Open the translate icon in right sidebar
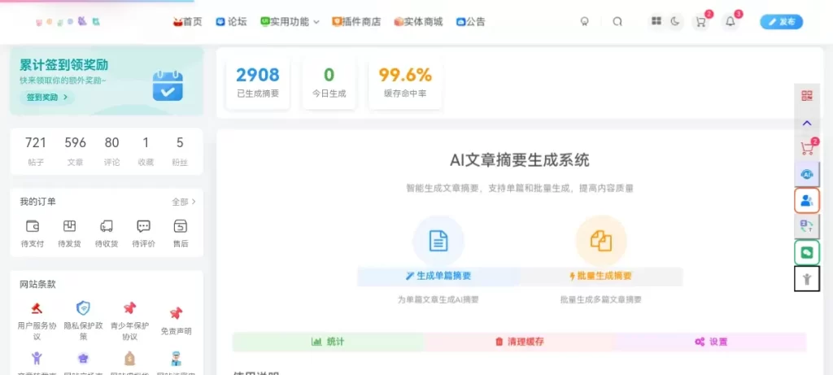This screenshot has width=833, height=375. click(806, 227)
